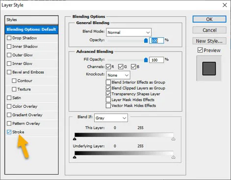Click Underlying Layer white point slider
231x180 pixels.
(173, 157)
